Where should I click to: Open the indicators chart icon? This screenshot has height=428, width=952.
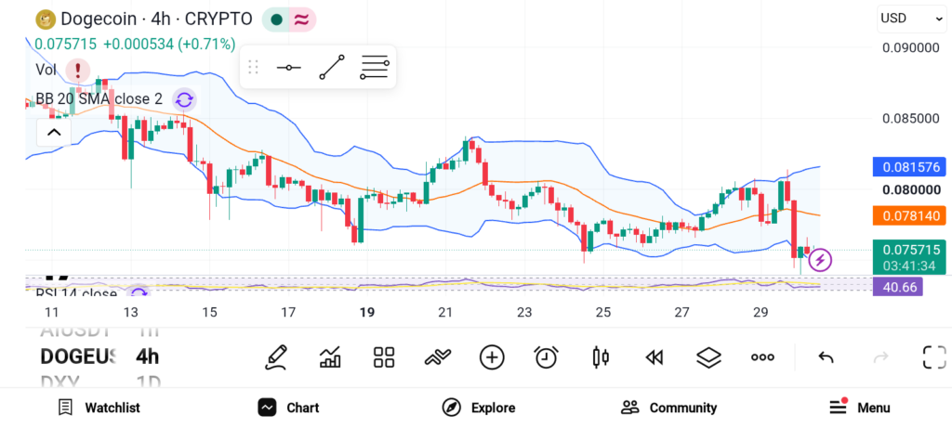pyautogui.click(x=330, y=357)
